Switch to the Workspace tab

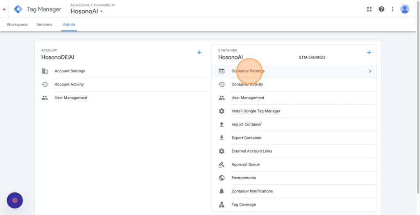17,25
